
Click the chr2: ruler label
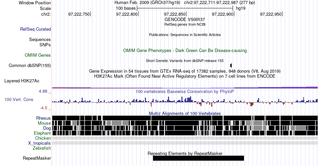[46, 14]
